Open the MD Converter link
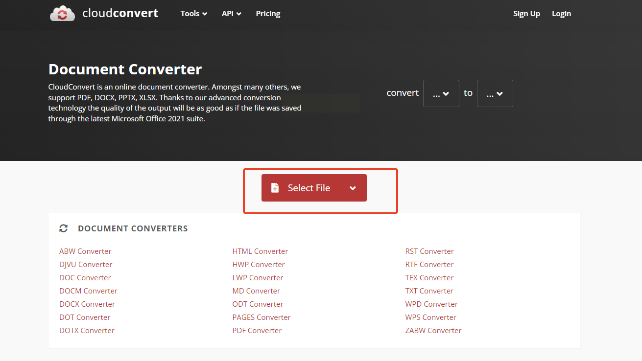642x361 pixels. click(x=256, y=291)
